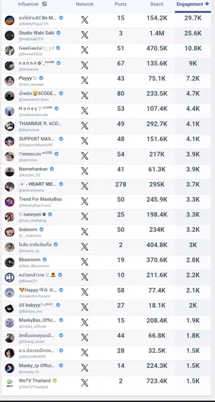Select the Network column header
The height and width of the screenshot is (402, 215).
pyautogui.click(x=85, y=4)
